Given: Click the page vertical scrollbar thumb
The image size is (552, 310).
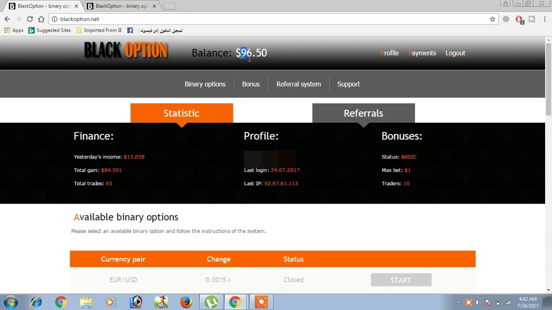Looking at the screenshot, I should click(548, 79).
